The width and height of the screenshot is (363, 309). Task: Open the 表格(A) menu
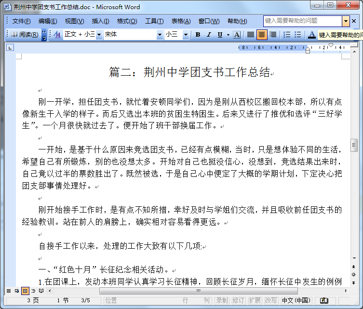click(181, 21)
